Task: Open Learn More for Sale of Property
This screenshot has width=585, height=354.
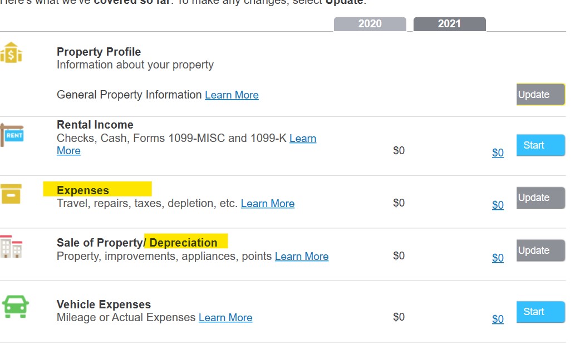Action: pyautogui.click(x=302, y=257)
